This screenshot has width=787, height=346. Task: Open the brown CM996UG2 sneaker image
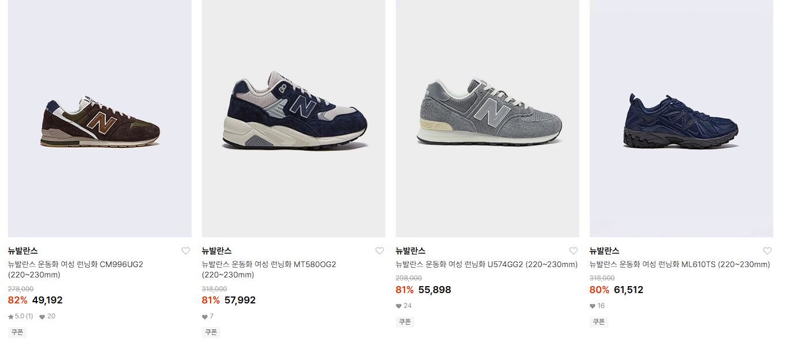click(100, 118)
